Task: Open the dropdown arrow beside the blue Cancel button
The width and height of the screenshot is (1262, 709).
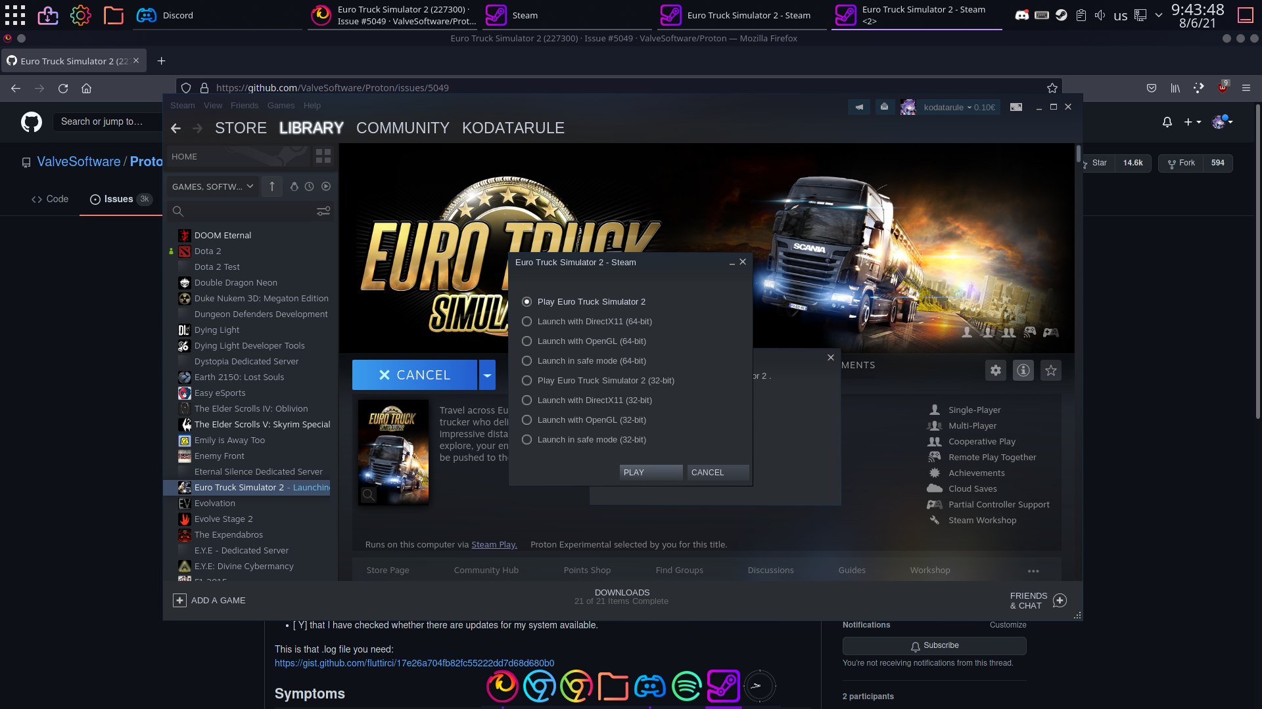Action: coord(487,375)
